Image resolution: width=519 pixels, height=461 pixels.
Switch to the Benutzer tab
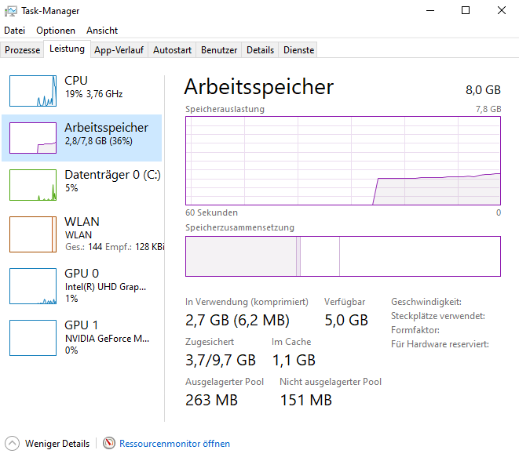[219, 50]
